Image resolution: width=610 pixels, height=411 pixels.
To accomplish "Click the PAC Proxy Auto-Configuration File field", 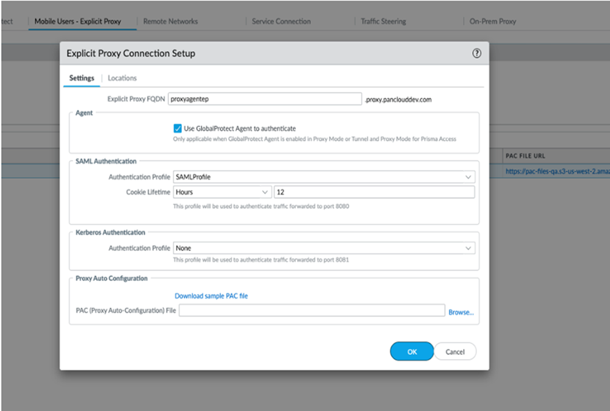I will point(311,310).
